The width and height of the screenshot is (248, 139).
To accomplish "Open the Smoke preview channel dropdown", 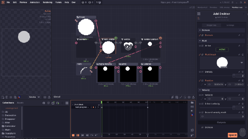I will click(x=34, y=97).
